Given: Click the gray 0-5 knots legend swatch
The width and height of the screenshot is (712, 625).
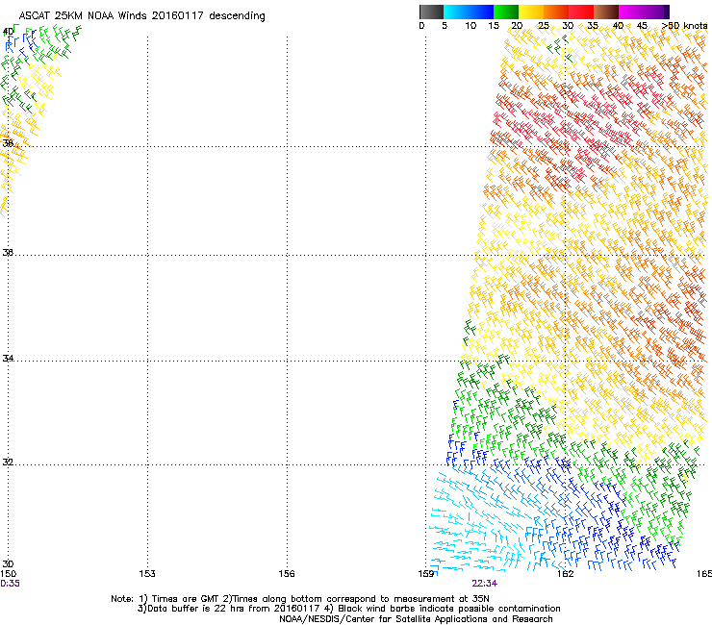Looking at the screenshot, I should click(431, 12).
